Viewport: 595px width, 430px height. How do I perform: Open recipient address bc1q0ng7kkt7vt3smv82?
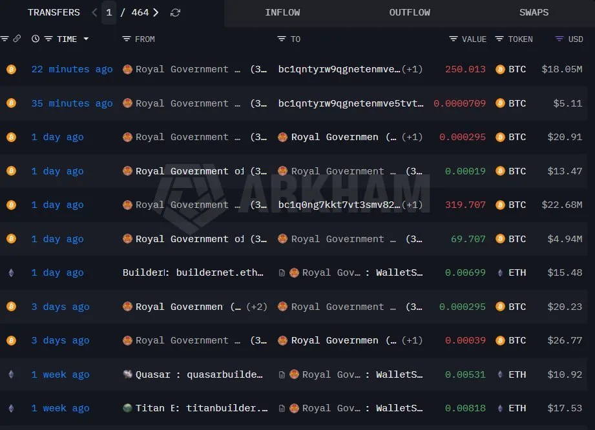pos(339,205)
